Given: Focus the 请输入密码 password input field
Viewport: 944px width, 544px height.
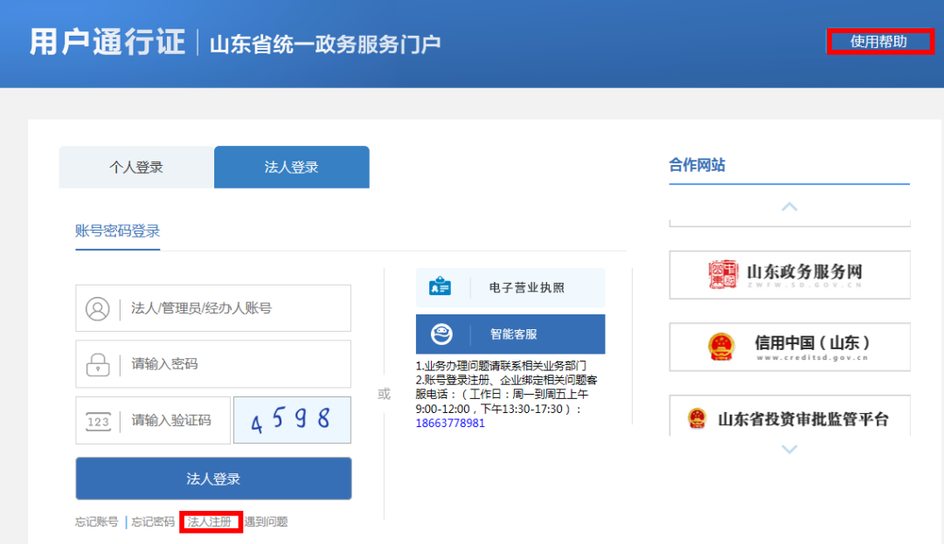Looking at the screenshot, I should 236,364.
